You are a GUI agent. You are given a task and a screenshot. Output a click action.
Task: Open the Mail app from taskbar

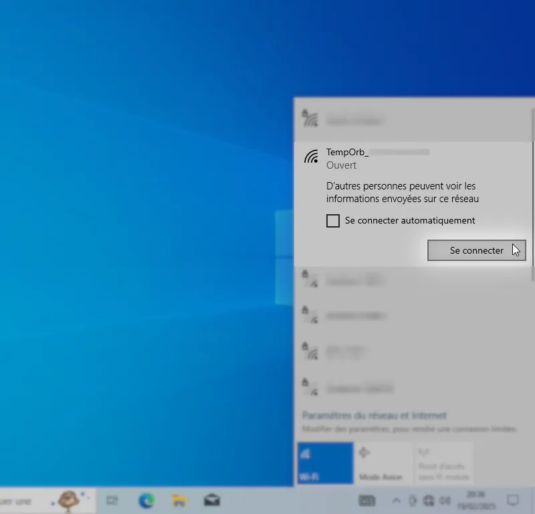coord(212,501)
